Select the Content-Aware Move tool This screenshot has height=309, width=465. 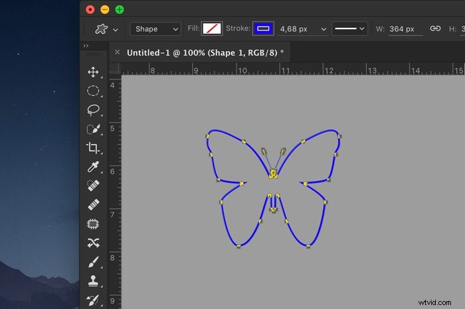click(94, 243)
